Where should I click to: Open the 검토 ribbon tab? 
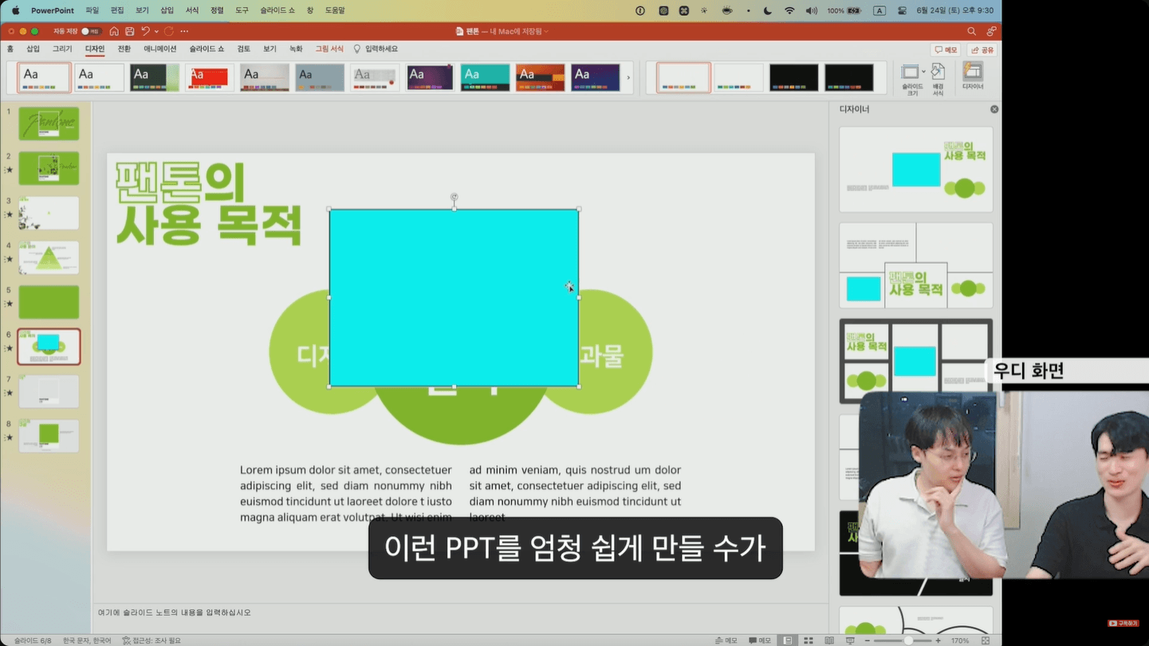tap(244, 49)
